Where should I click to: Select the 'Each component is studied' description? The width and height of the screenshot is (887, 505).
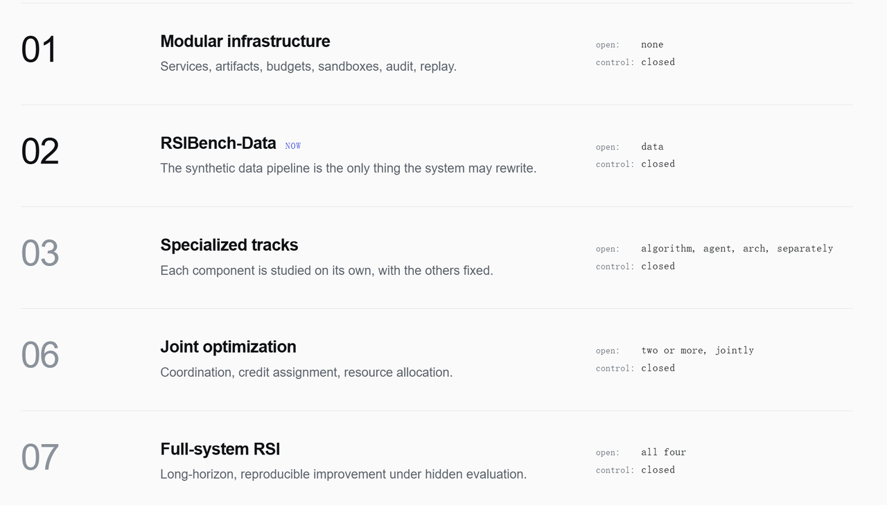326,270
